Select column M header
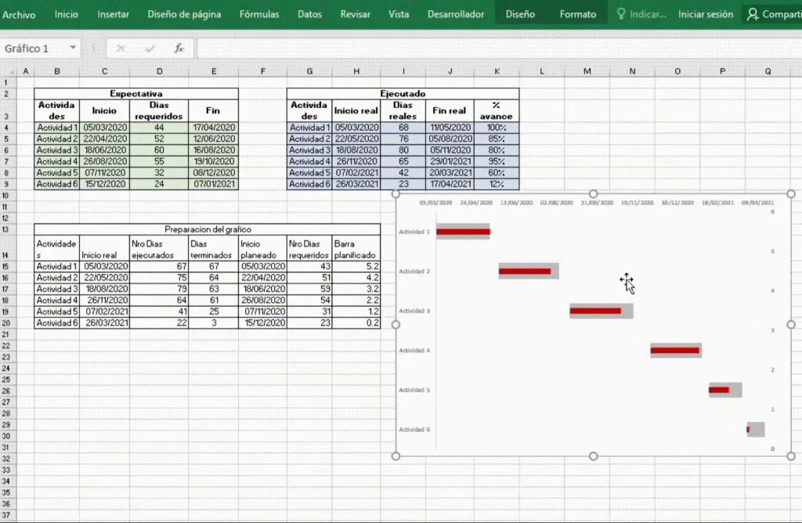Image resolution: width=802 pixels, height=523 pixels. pyautogui.click(x=587, y=71)
